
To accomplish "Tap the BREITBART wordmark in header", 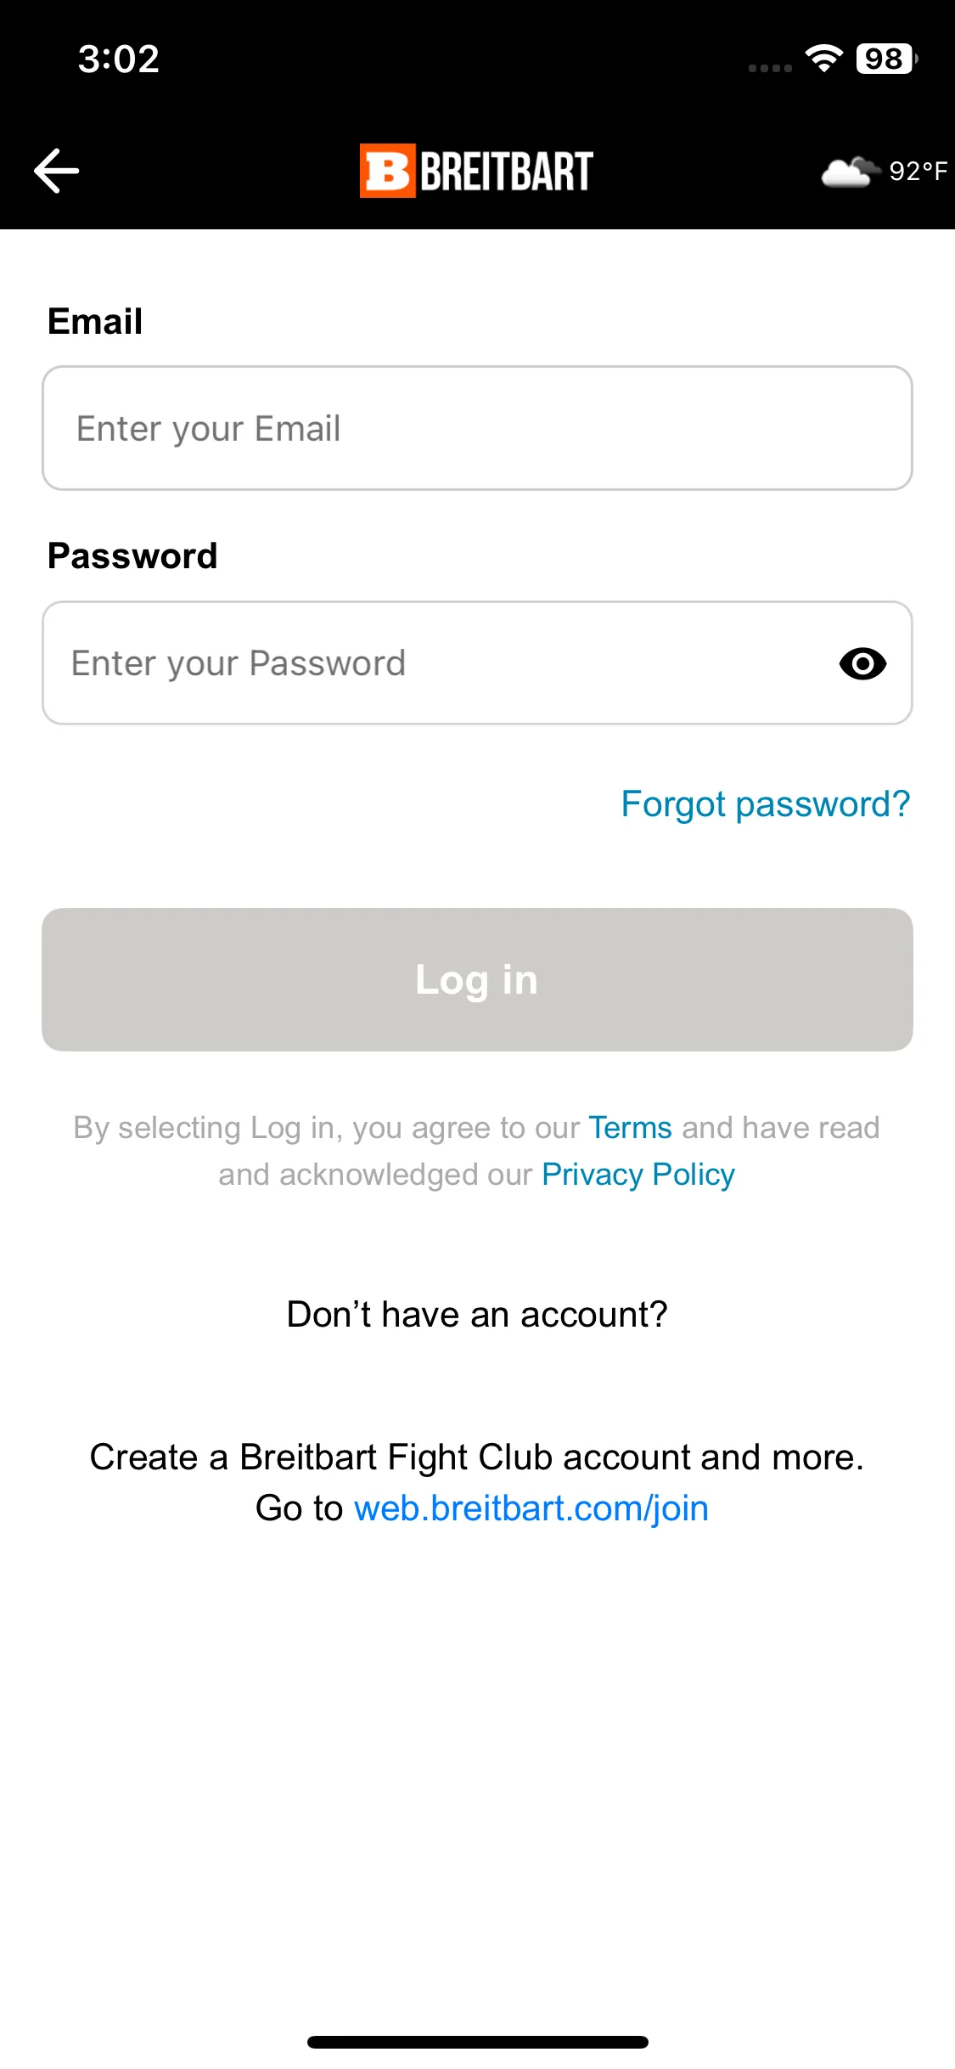I will (507, 172).
